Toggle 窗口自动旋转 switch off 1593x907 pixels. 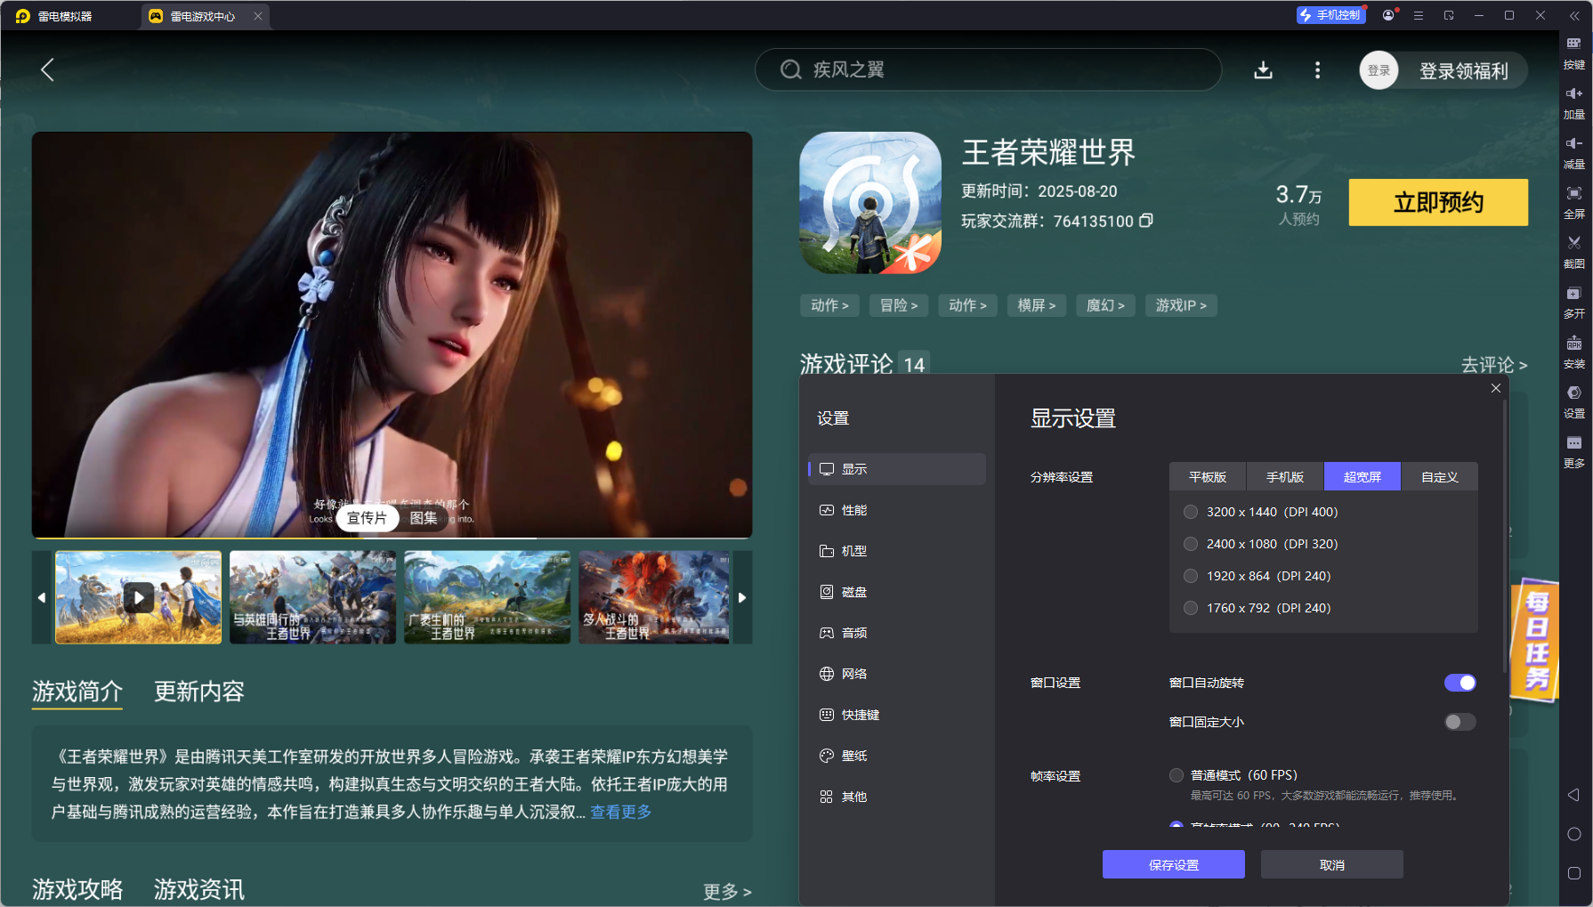point(1460,683)
